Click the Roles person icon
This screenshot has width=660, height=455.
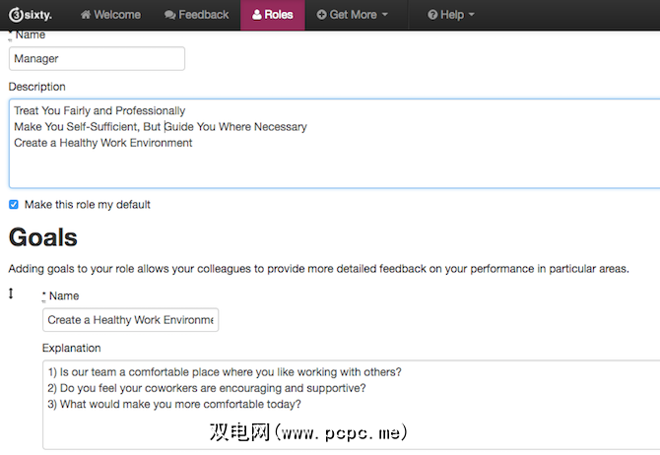[x=257, y=15]
